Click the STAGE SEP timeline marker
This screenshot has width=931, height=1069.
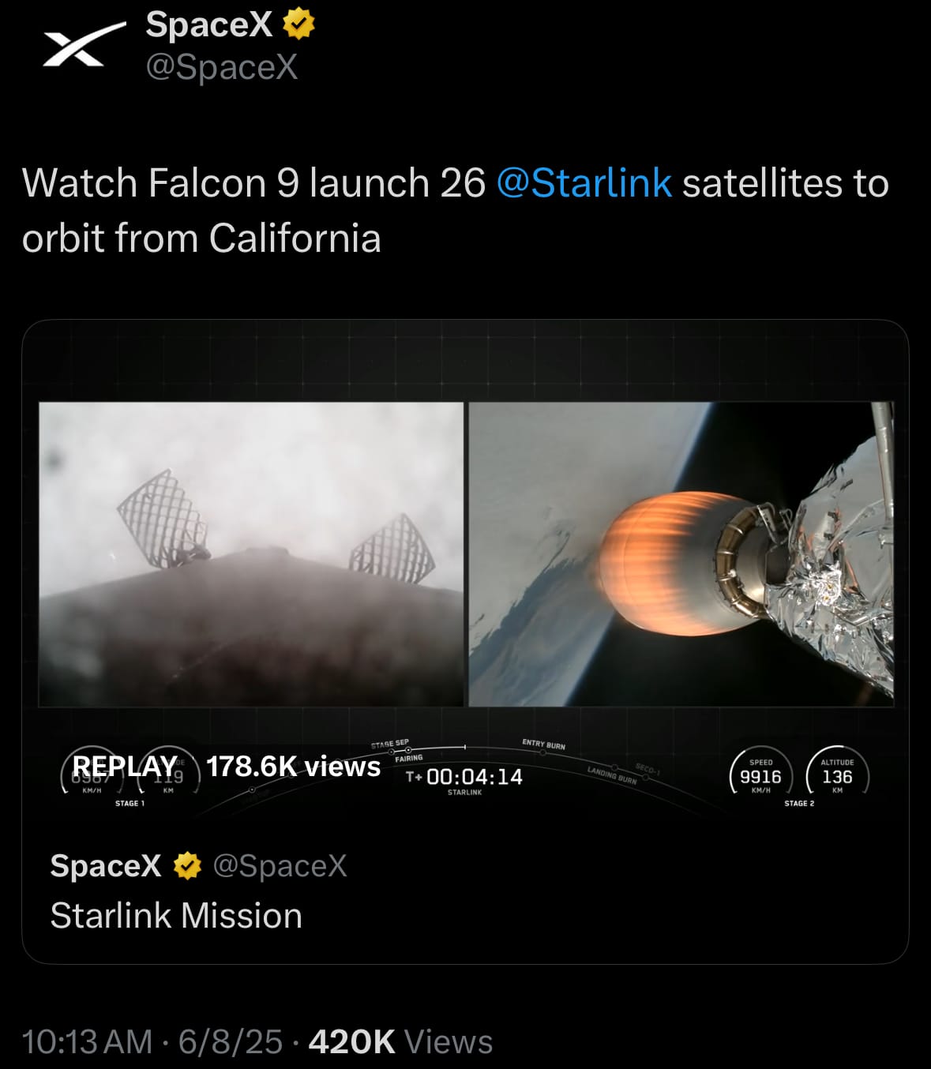[x=390, y=744]
